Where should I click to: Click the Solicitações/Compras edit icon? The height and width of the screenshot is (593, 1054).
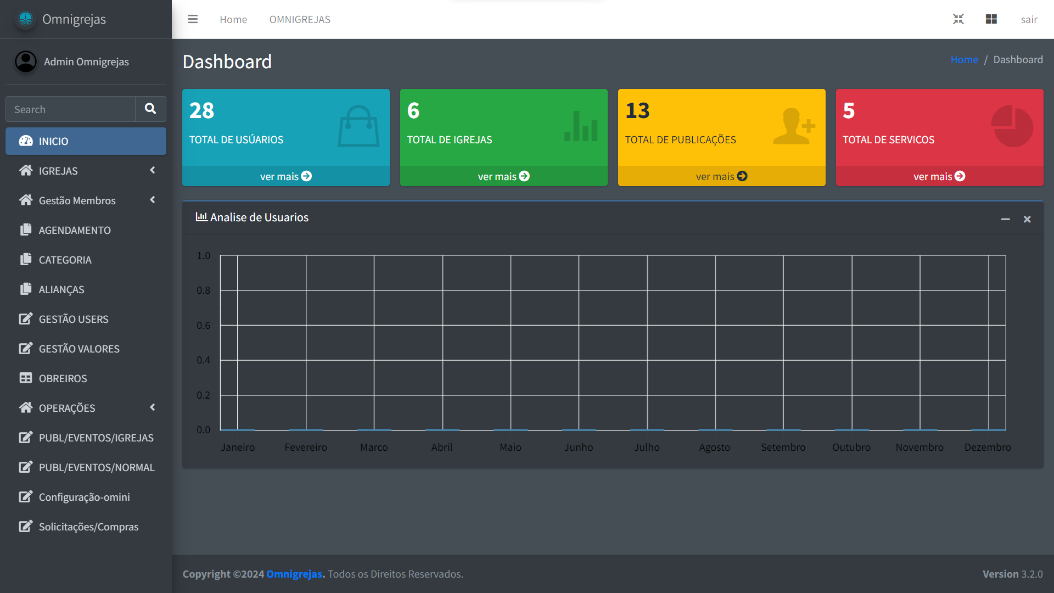coord(26,527)
